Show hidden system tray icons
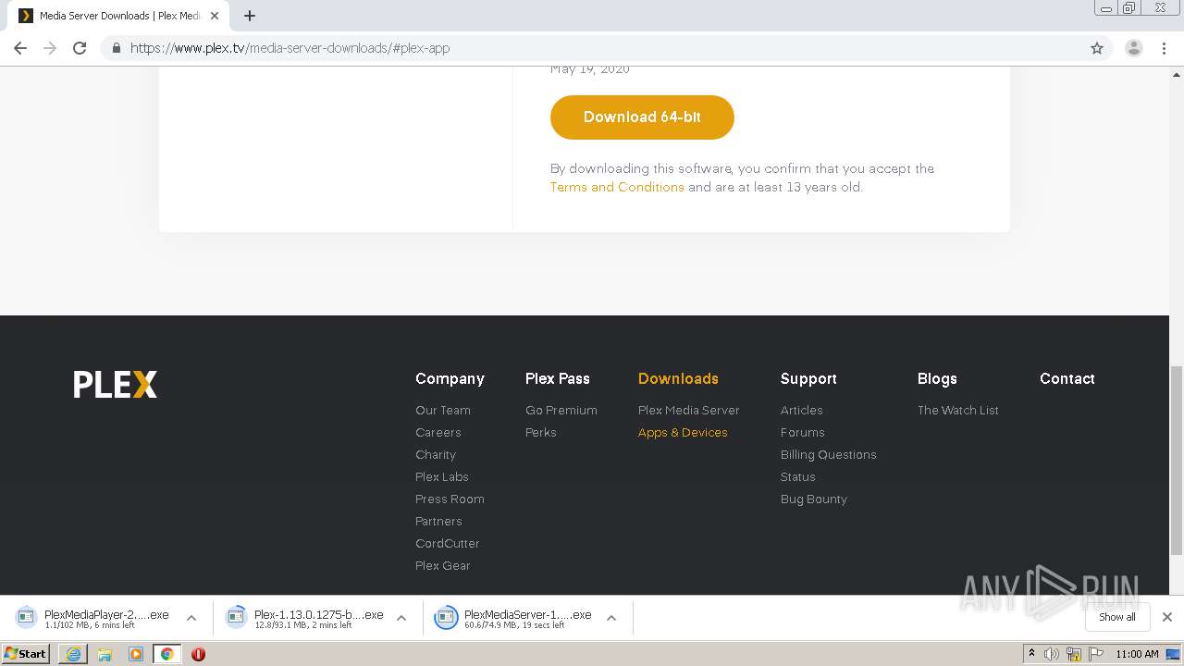Viewport: 1184px width, 666px height. (x=1031, y=654)
